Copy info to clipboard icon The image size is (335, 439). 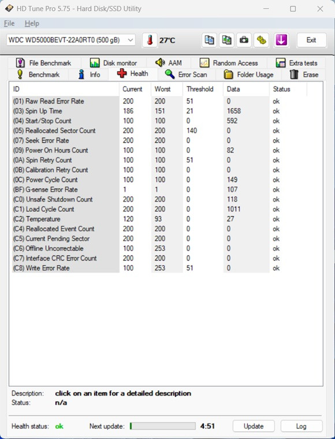click(x=209, y=40)
